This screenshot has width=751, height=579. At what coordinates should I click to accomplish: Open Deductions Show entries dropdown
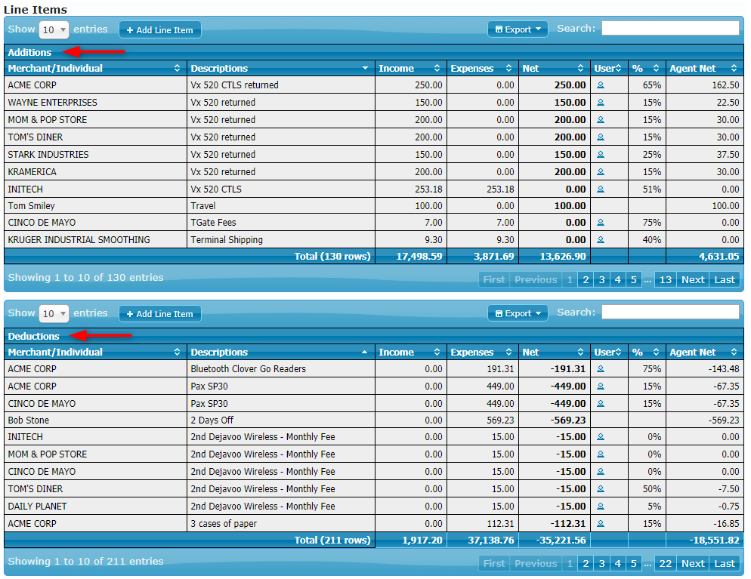point(54,313)
